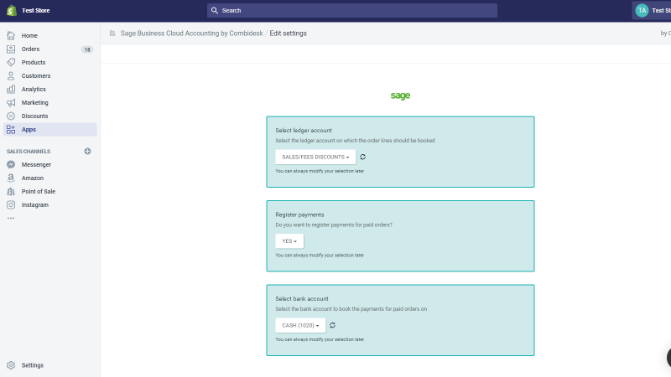
Task: Refresh the bank account list
Action: tap(332, 325)
